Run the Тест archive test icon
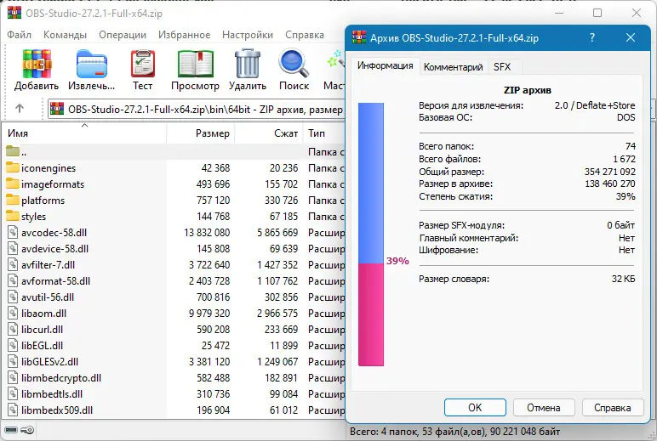Screen dimensions: 657x441 (142, 64)
